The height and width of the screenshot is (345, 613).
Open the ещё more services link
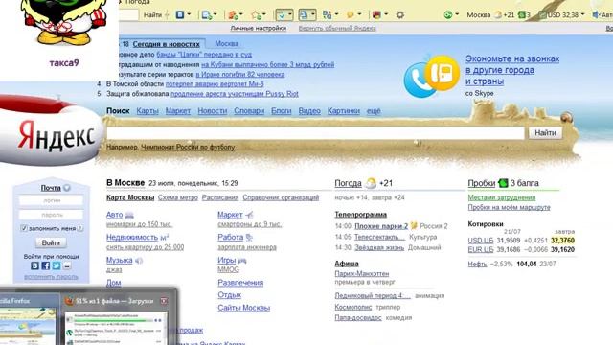point(374,111)
